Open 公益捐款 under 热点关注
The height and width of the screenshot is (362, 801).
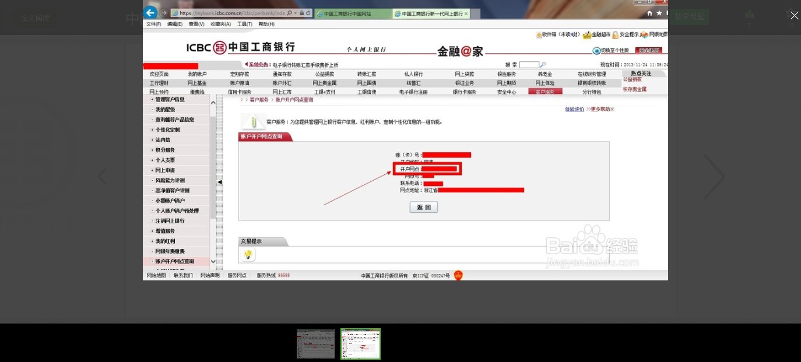[x=632, y=79]
